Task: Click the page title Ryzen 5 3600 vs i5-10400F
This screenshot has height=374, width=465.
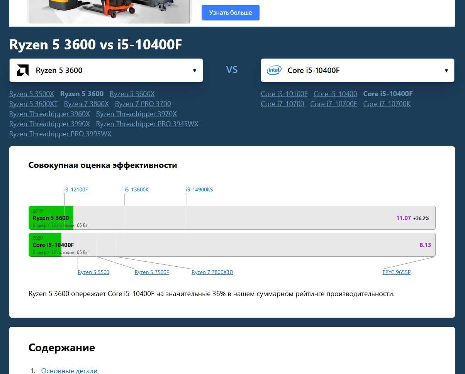Action: click(95, 45)
